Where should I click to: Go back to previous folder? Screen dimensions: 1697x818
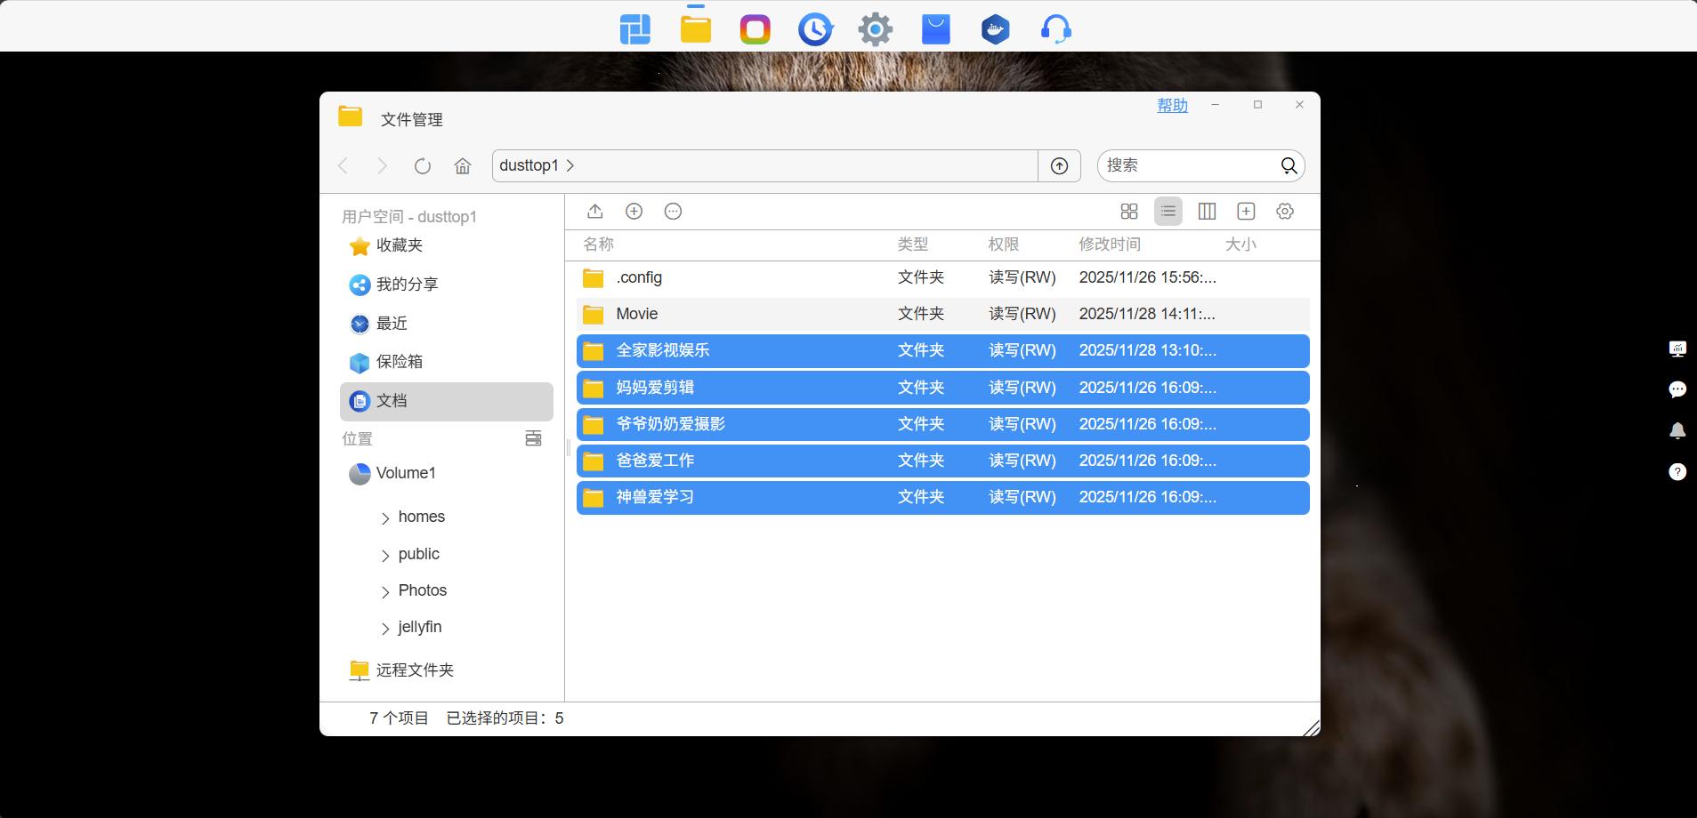coord(343,165)
